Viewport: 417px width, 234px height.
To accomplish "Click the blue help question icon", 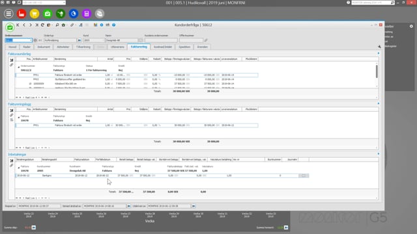I will point(113,25).
